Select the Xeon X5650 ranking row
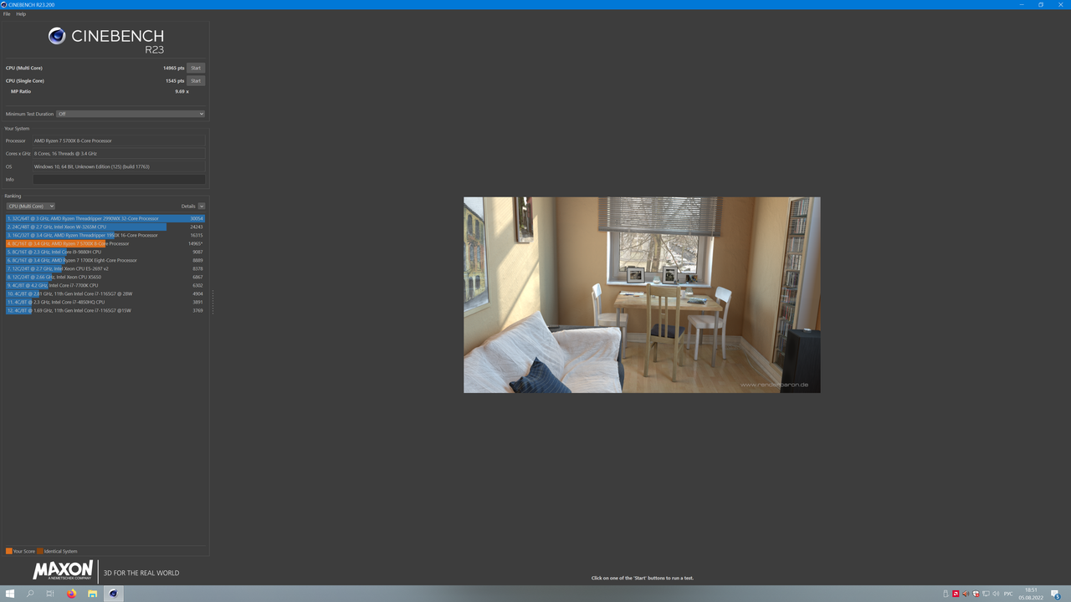The height and width of the screenshot is (602, 1071). click(105, 277)
